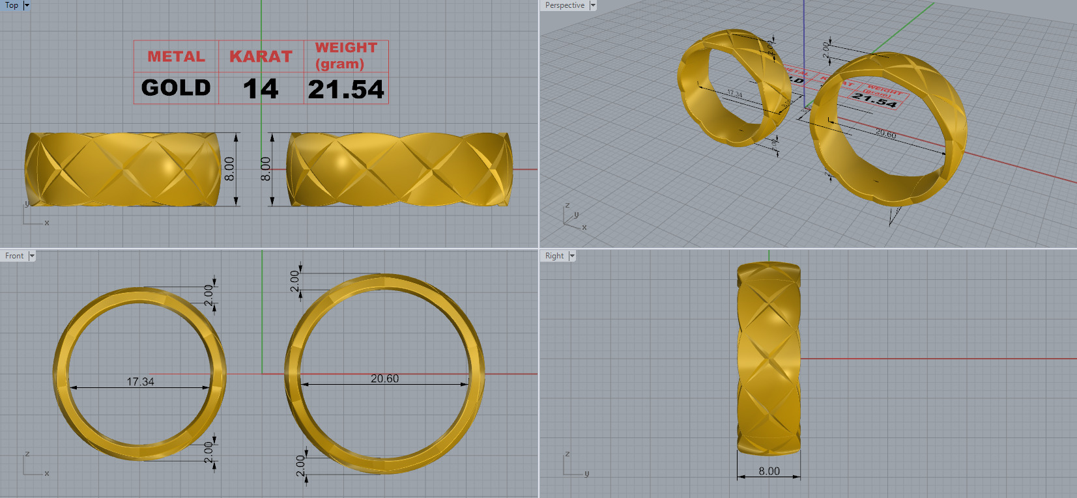The image size is (1077, 498).
Task: Select the 2.00 thickness dimension atop the 17.34 ring
Action: 208,295
